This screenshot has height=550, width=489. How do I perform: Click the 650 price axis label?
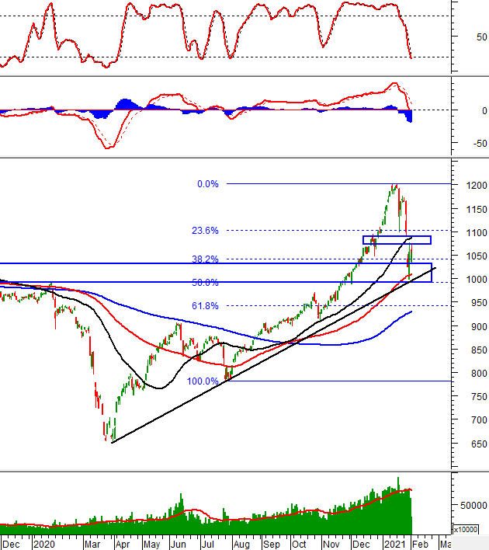(479, 444)
